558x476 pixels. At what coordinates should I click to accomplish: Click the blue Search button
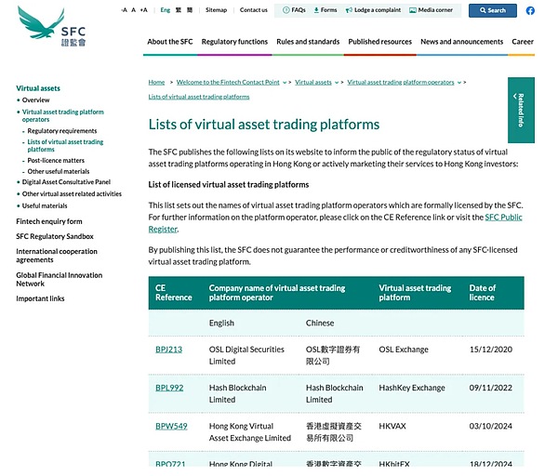pyautogui.click(x=493, y=10)
